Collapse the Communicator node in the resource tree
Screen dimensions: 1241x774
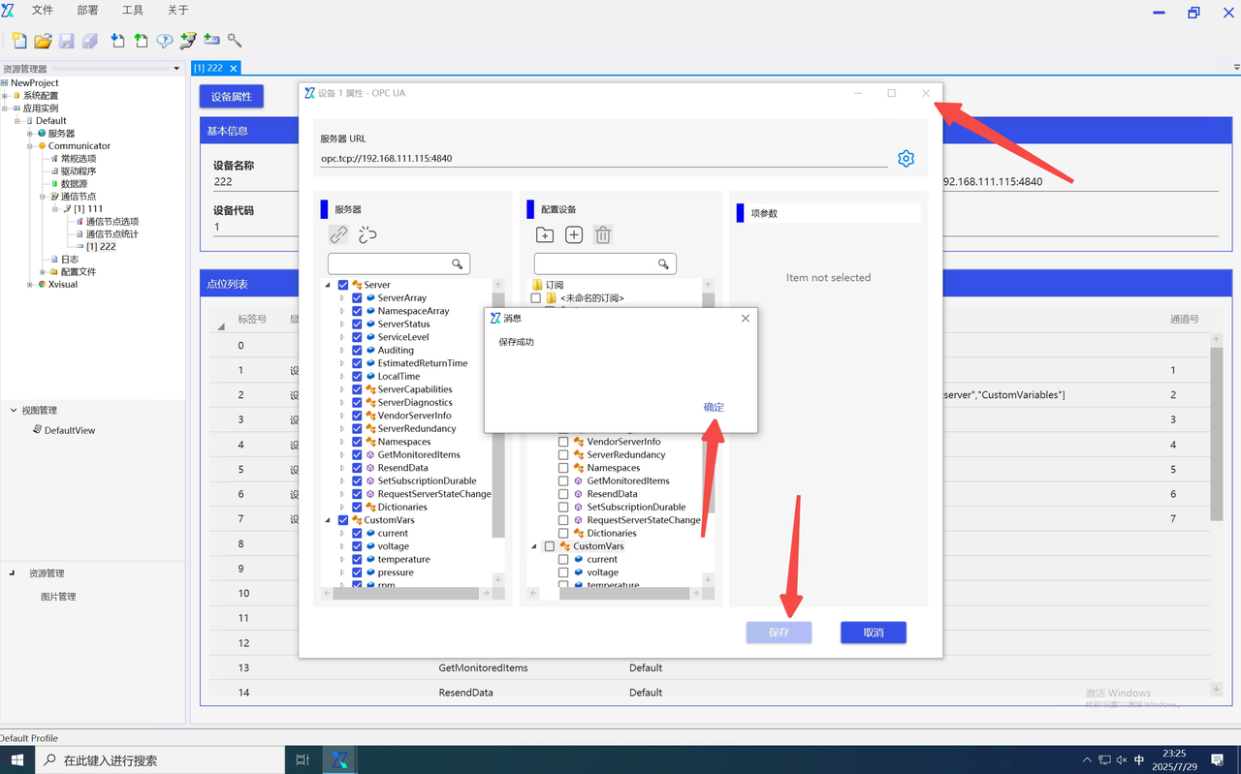30,146
